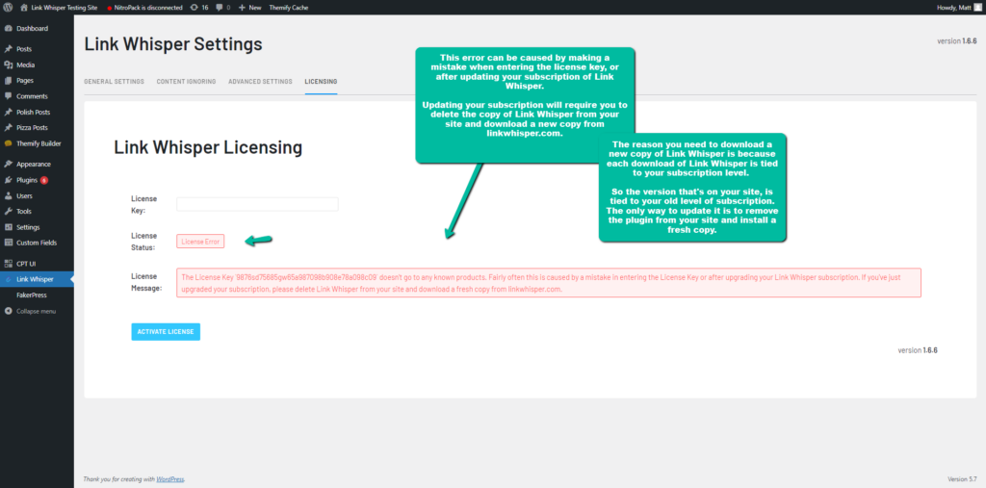
Task: Open the Advanced Settings tab
Action: tap(260, 82)
